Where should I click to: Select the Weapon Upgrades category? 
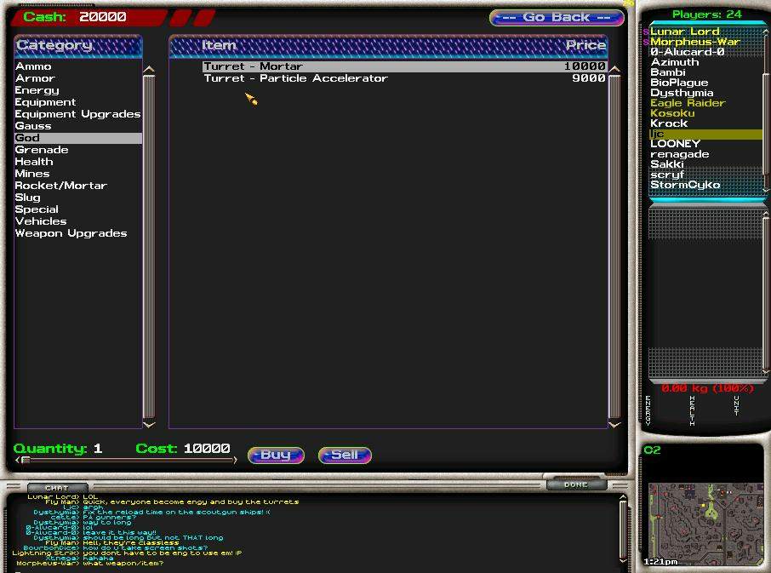click(71, 233)
